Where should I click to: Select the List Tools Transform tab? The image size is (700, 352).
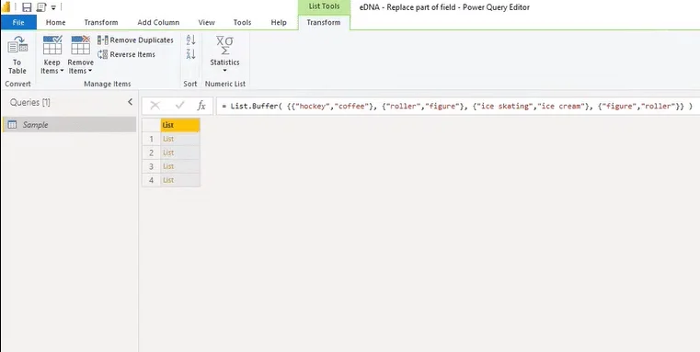324,22
